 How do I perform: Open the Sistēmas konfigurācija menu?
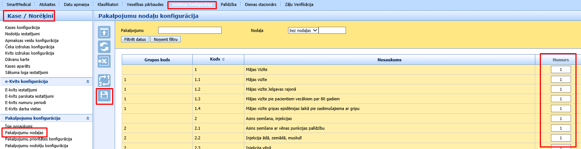[192, 5]
